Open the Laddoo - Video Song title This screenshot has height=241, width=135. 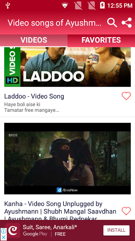coord(34,96)
